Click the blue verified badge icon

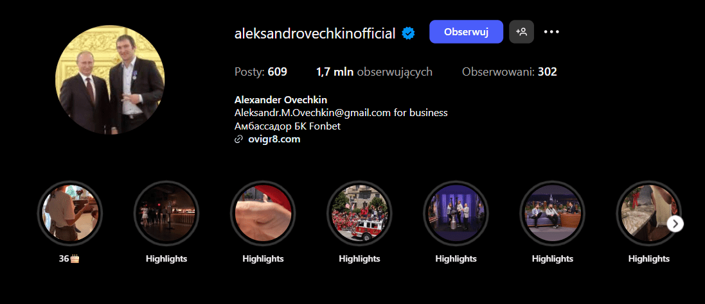[x=408, y=33]
